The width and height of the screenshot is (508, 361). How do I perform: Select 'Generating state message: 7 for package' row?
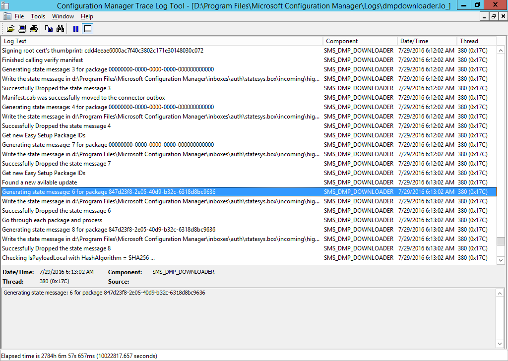click(249, 145)
